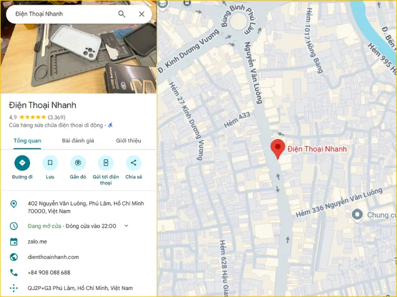Open the zalo.me booking link
Screen dimensions: 397x297
37,242
